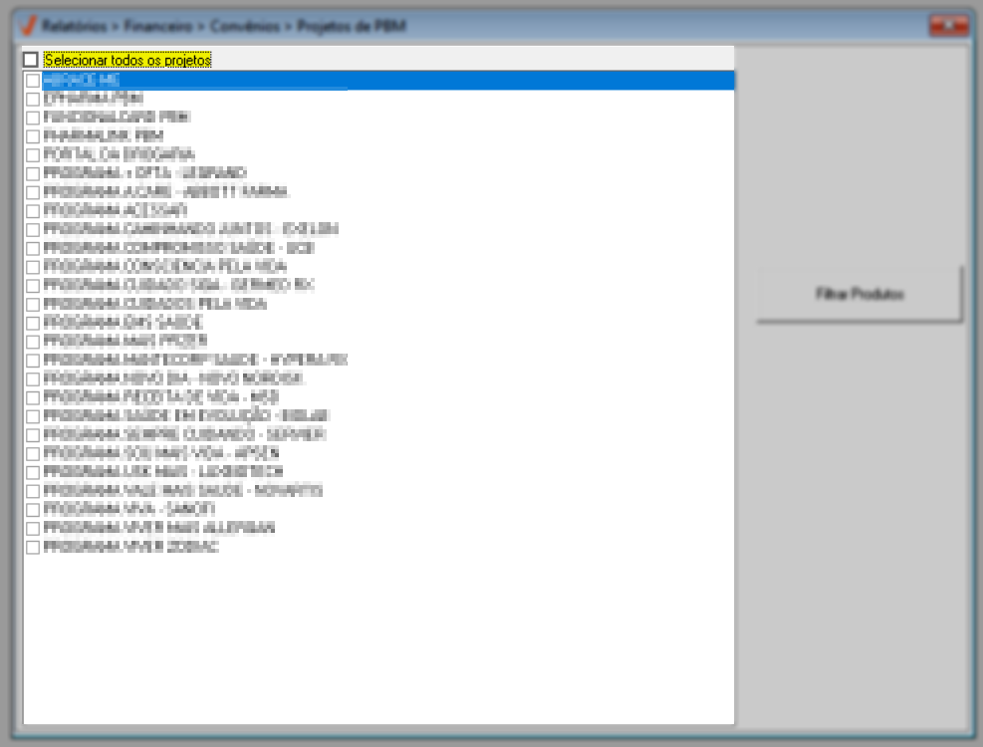Toggle the PROGRAMA VIVA - SANOFI checkbox

click(33, 509)
